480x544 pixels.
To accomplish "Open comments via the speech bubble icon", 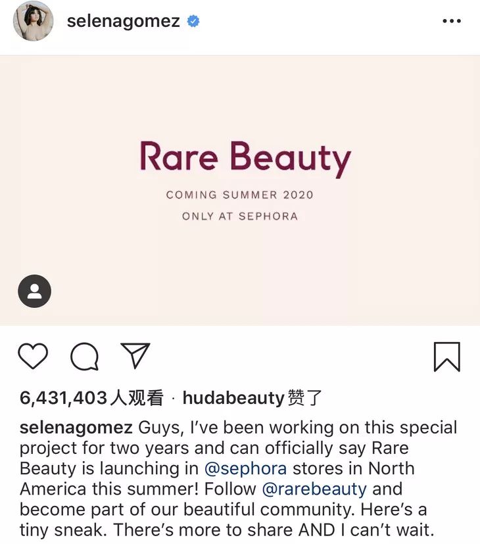I will (x=84, y=357).
